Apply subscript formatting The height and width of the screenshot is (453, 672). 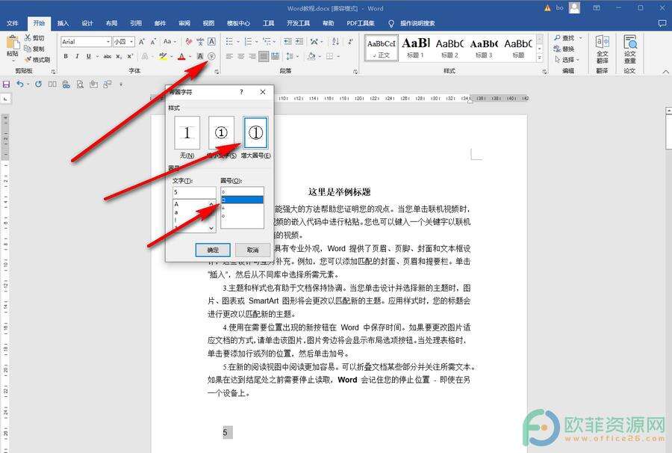[119, 56]
